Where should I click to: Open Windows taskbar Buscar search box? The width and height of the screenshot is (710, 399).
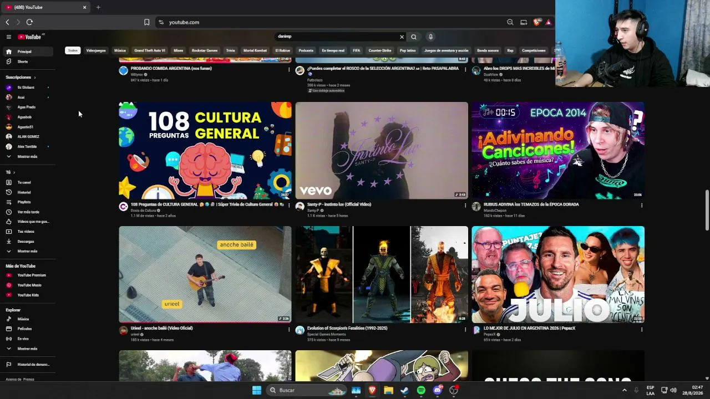click(x=306, y=390)
